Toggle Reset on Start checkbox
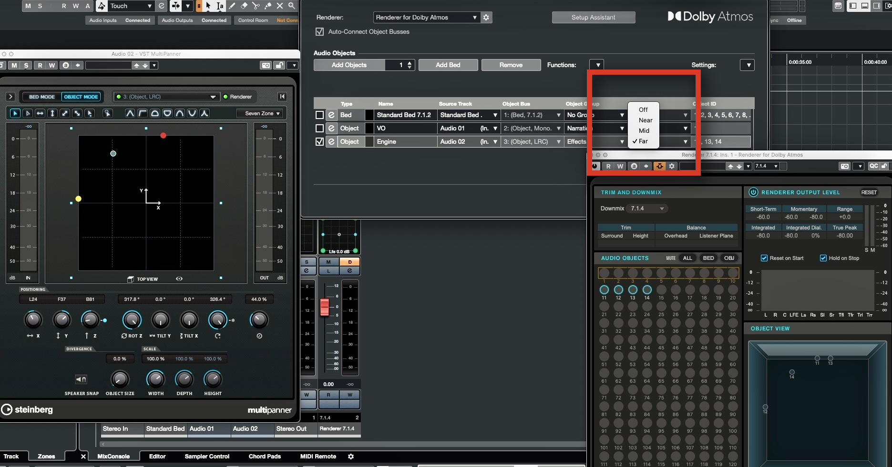892x467 pixels. (x=764, y=258)
